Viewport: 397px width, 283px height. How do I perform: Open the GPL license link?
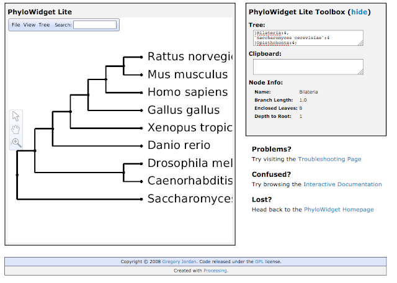259,262
